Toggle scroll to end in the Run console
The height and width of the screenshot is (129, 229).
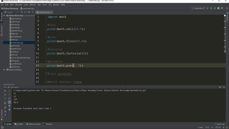pos(10,102)
